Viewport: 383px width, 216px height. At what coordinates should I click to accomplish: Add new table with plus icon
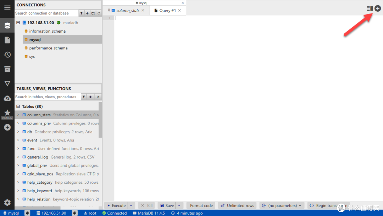point(90,97)
